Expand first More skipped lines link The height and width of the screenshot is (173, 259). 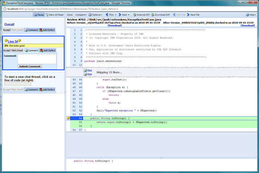click(x=89, y=70)
